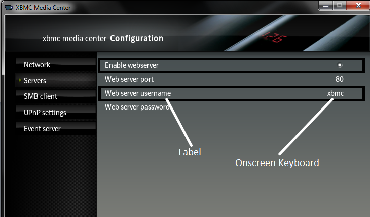Click the Configuration heading text

137,38
